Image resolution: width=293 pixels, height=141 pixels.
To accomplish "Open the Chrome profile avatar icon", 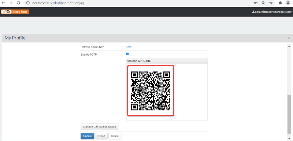I will (288, 3).
